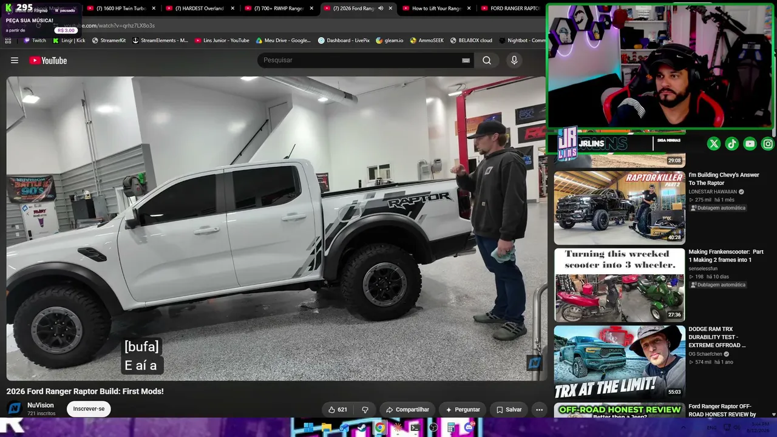This screenshot has width=777, height=437.
Task: Click the Perguntar ask button
Action: pyautogui.click(x=463, y=410)
